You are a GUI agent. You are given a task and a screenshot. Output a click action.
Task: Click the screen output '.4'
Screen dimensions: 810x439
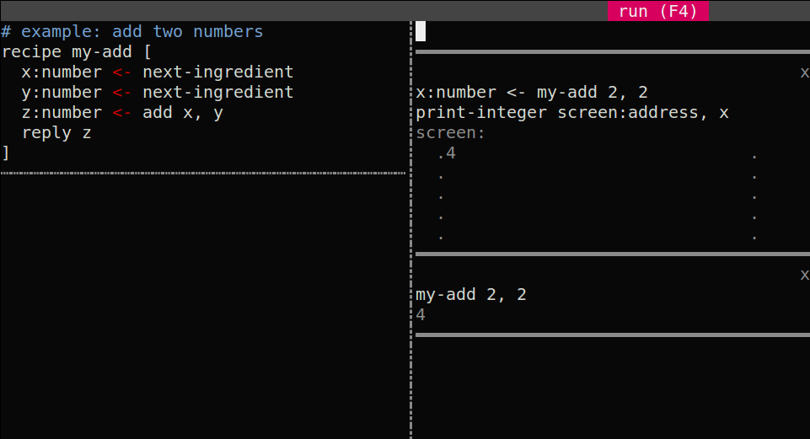(447, 153)
